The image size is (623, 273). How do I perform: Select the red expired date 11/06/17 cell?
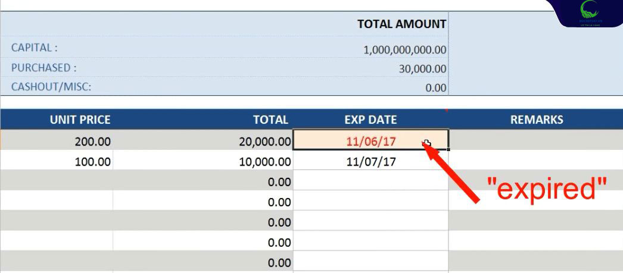(x=370, y=142)
